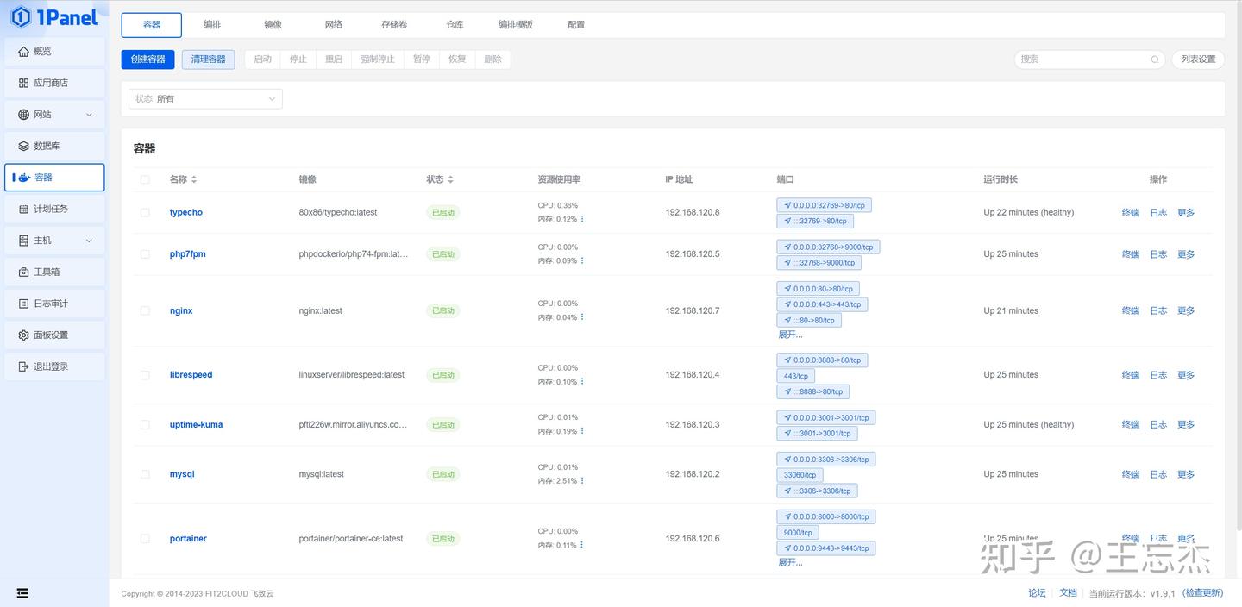The width and height of the screenshot is (1242, 607).
Task: Click the 1Panel logo
Action: pyautogui.click(x=54, y=16)
